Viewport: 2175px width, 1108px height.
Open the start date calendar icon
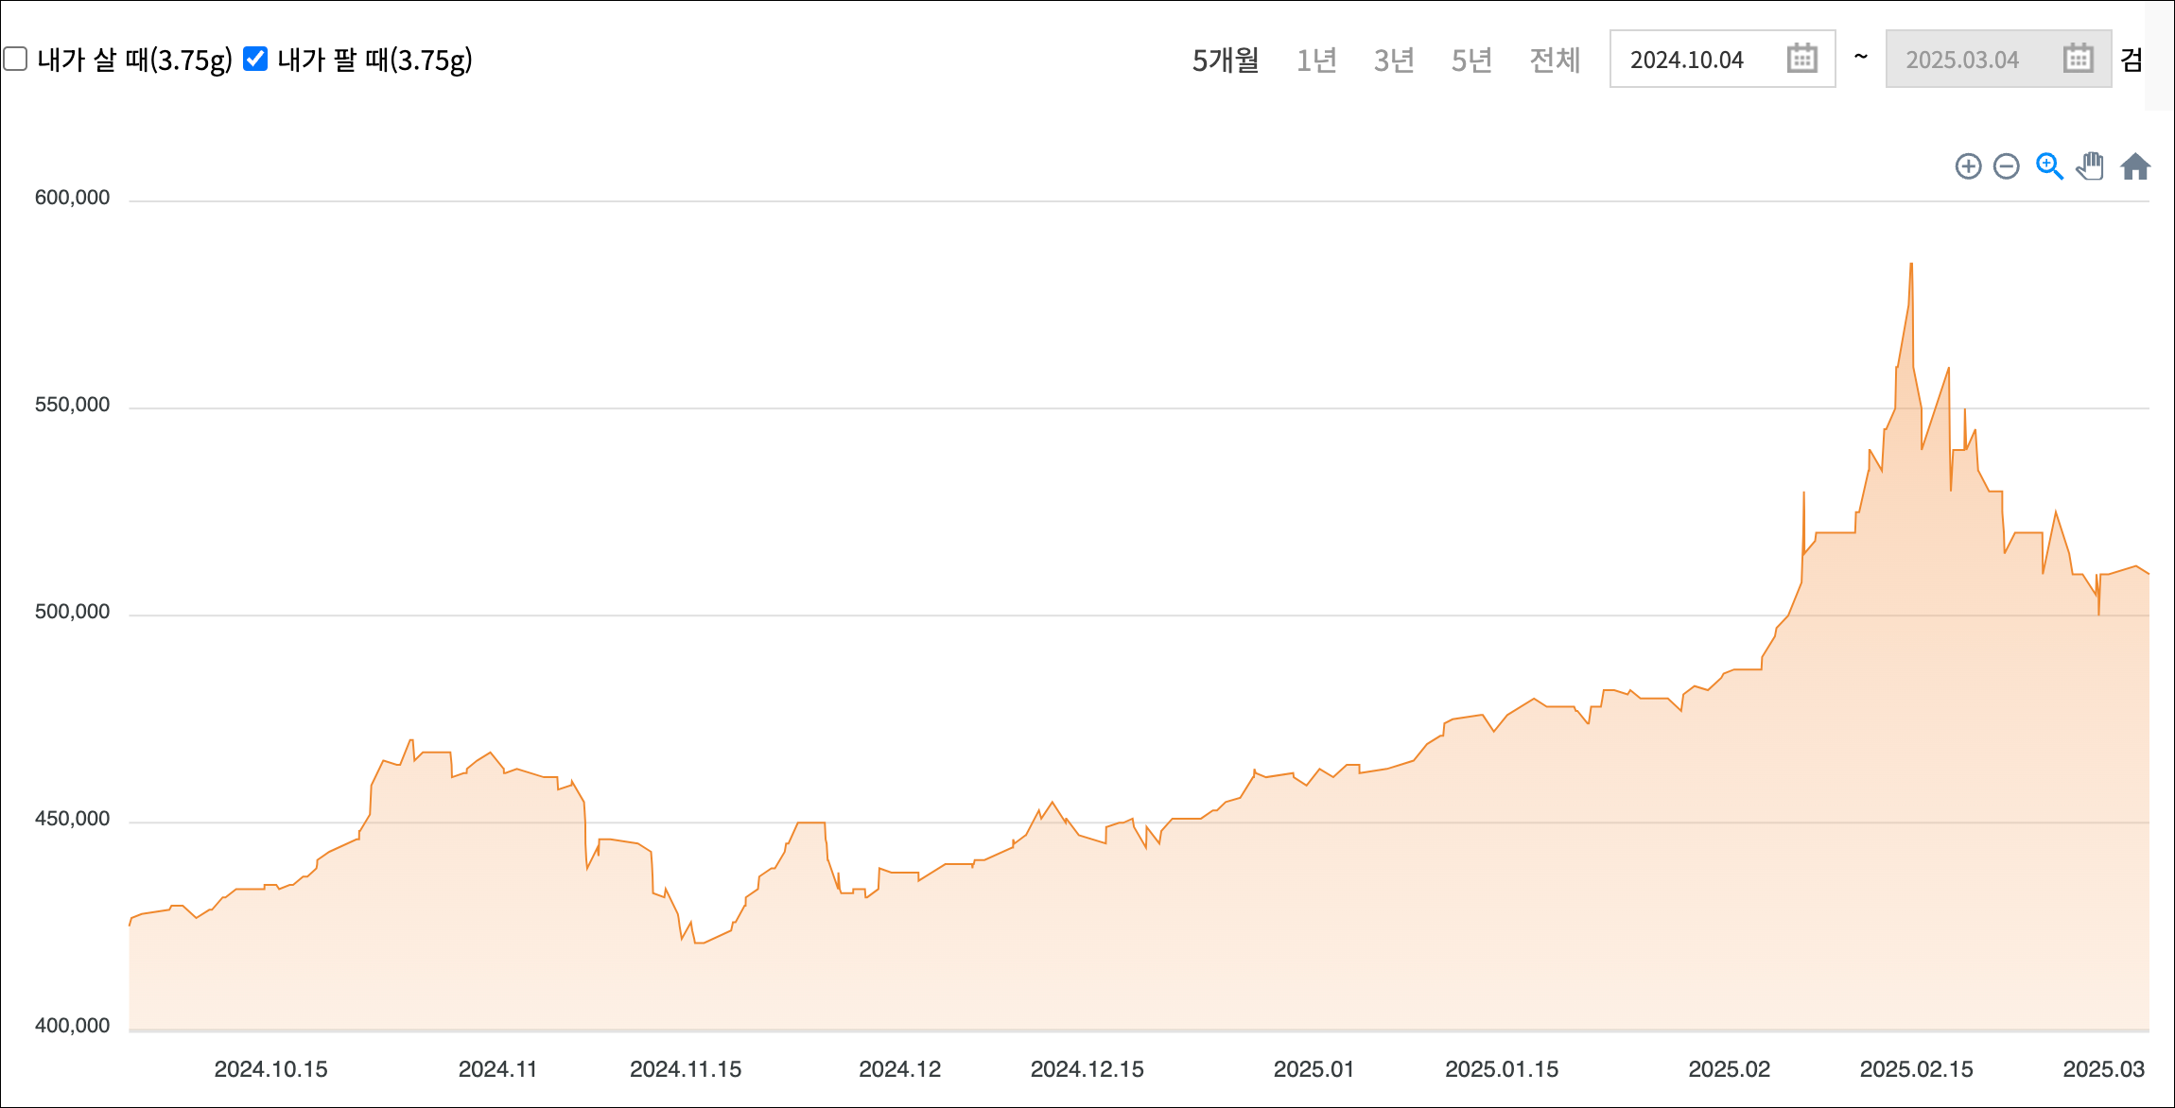[x=1802, y=59]
